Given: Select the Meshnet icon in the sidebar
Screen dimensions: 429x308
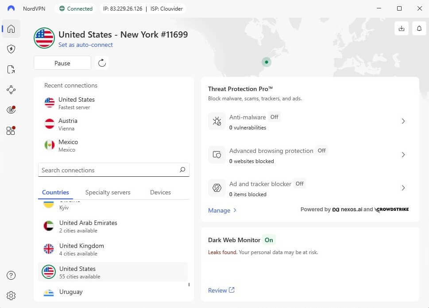Looking at the screenshot, I should point(11,90).
